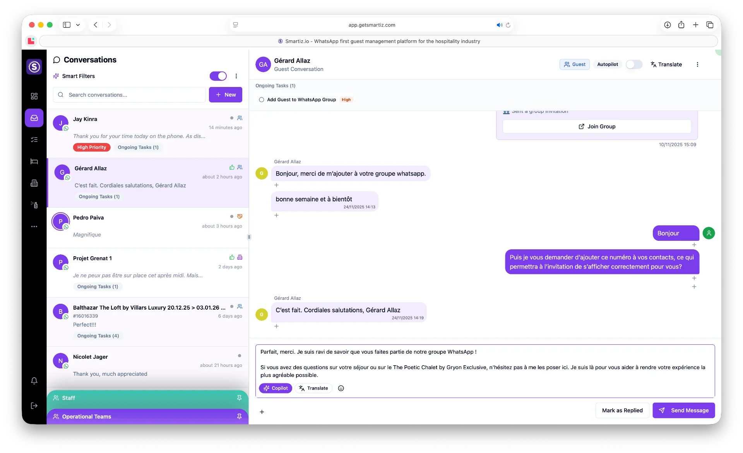Click Safari share icon
Image resolution: width=743 pixels, height=453 pixels.
pos(681,25)
